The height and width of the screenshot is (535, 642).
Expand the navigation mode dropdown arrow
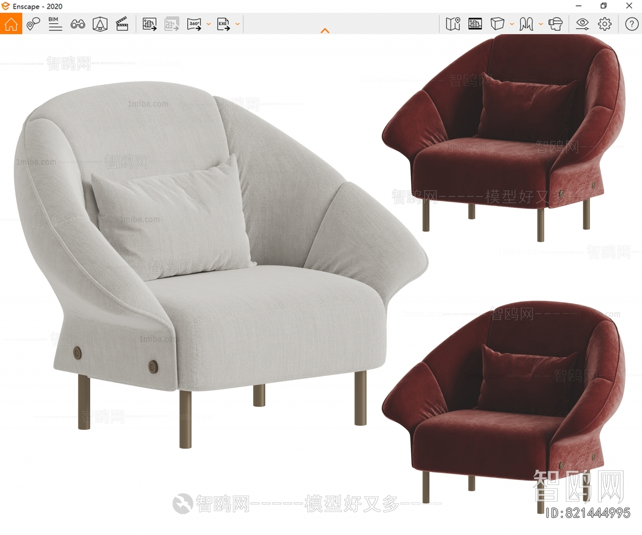[541, 24]
